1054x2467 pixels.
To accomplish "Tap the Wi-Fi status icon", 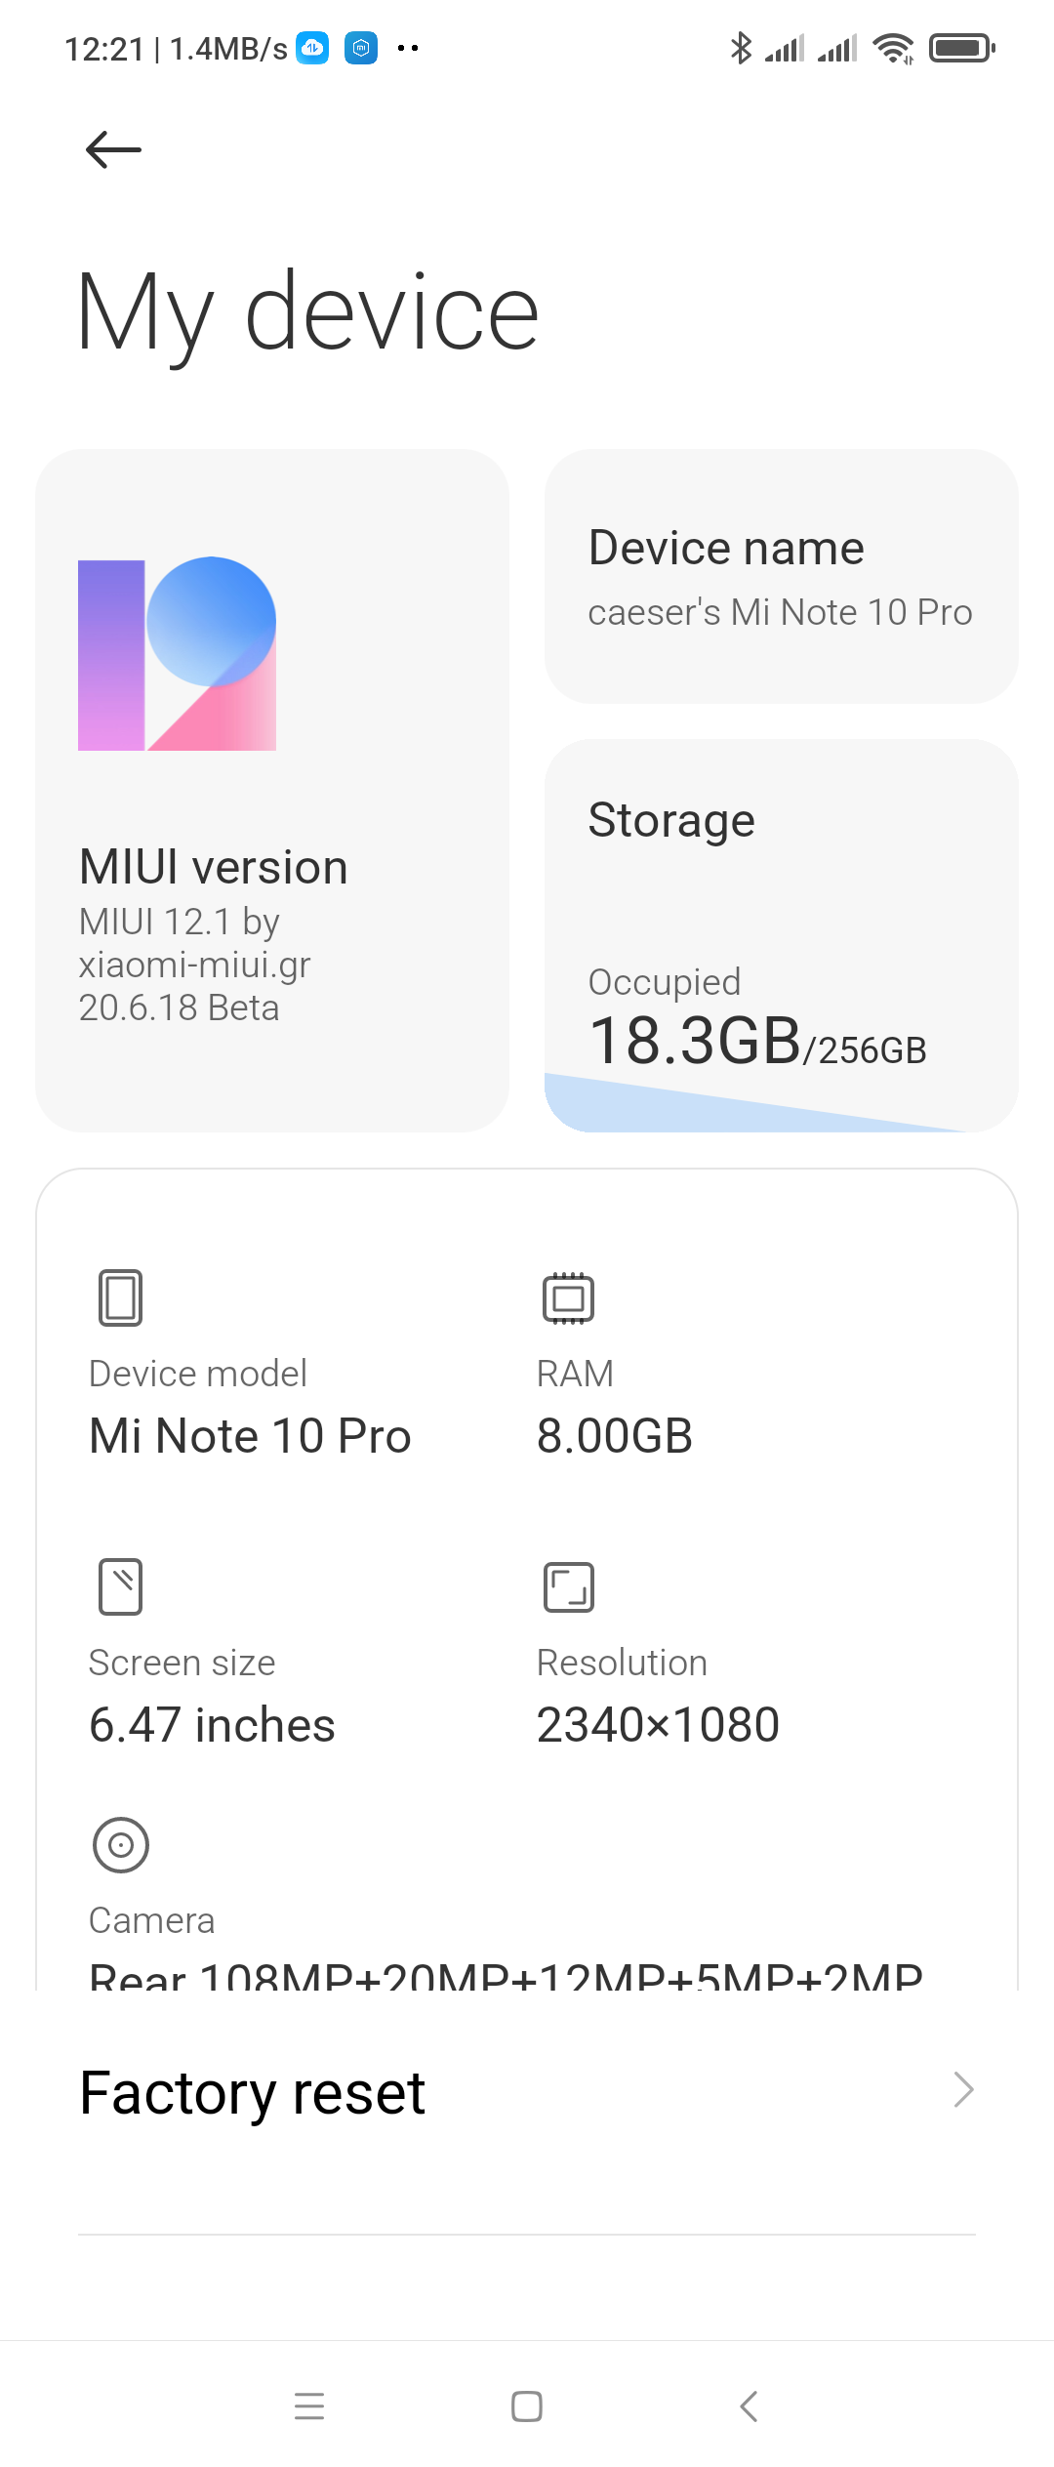I will [893, 48].
